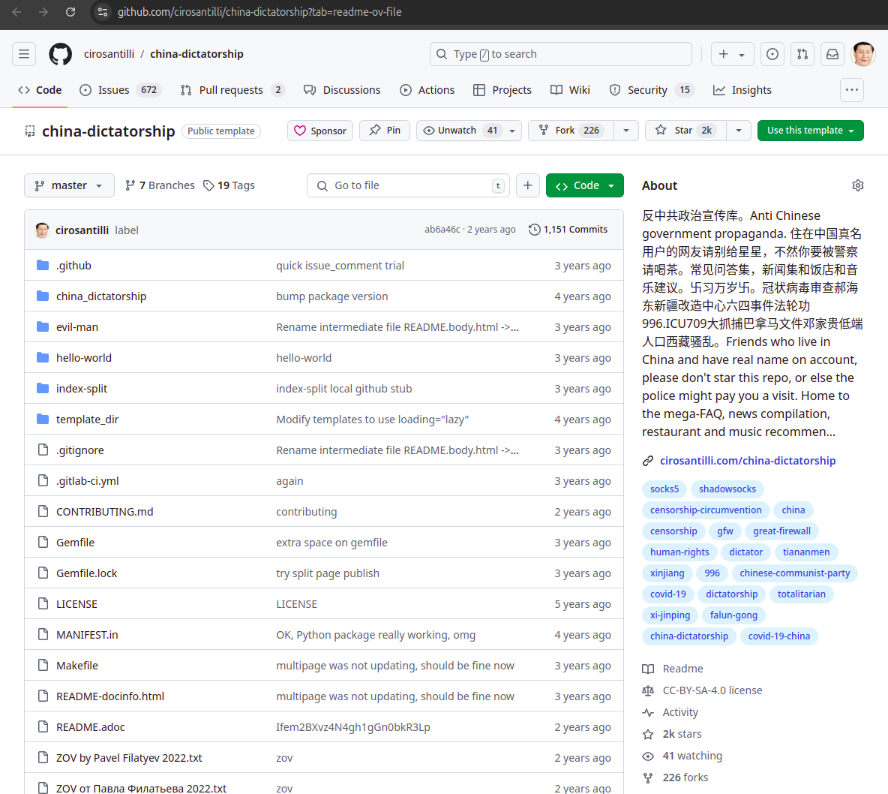This screenshot has height=794, width=888.
Task: Open the Insights tab
Action: pos(742,89)
